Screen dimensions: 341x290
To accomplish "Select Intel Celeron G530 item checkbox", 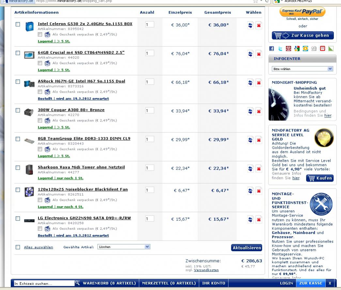I will click(x=18, y=24).
